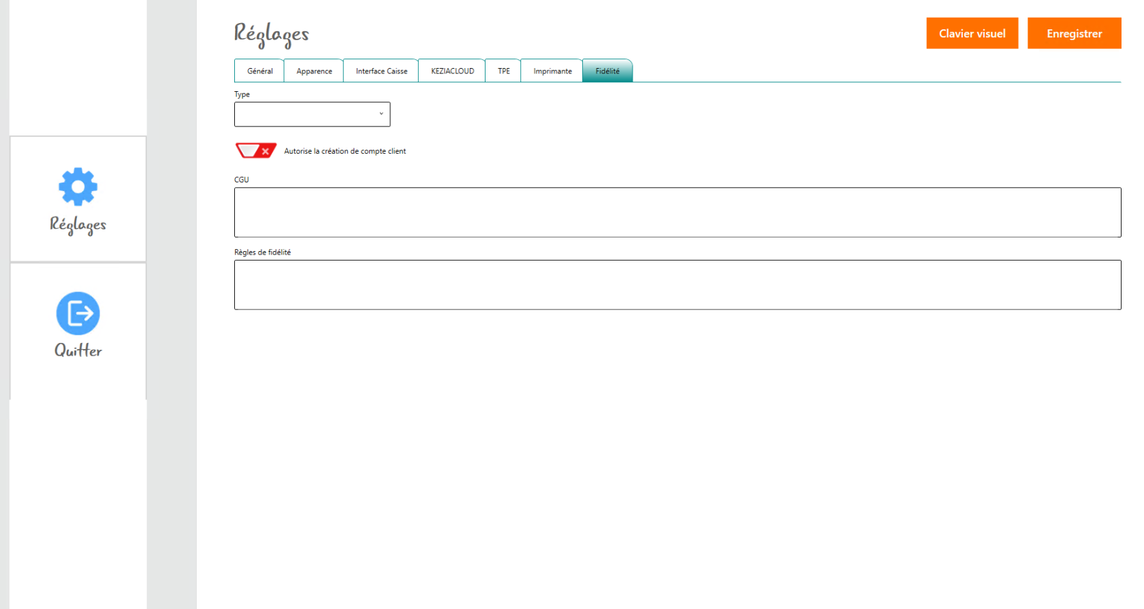Click inside the CGU text field
This screenshot has height=609, width=1144.
click(x=677, y=212)
